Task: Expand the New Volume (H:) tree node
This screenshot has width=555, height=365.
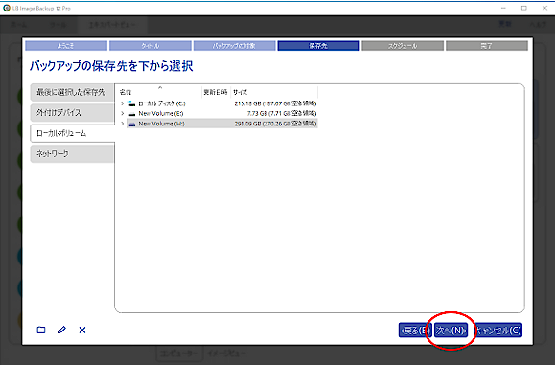Action: click(x=123, y=124)
